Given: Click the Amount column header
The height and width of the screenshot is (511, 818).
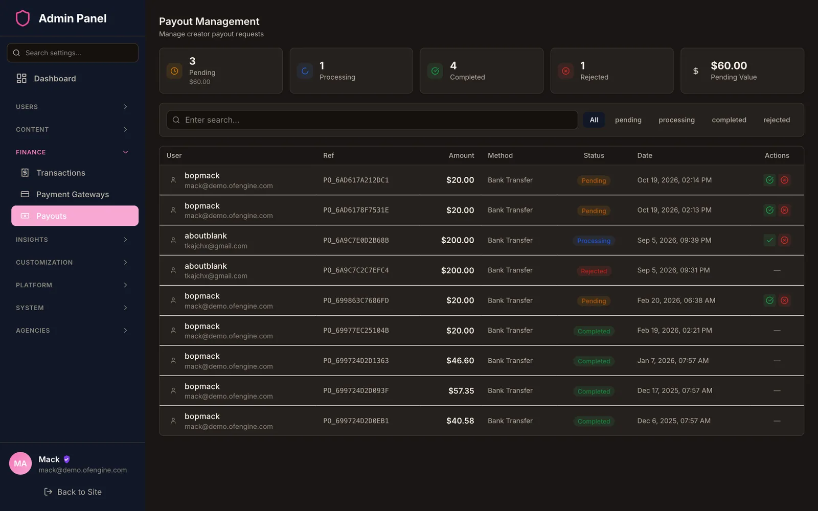Looking at the screenshot, I should (461, 155).
